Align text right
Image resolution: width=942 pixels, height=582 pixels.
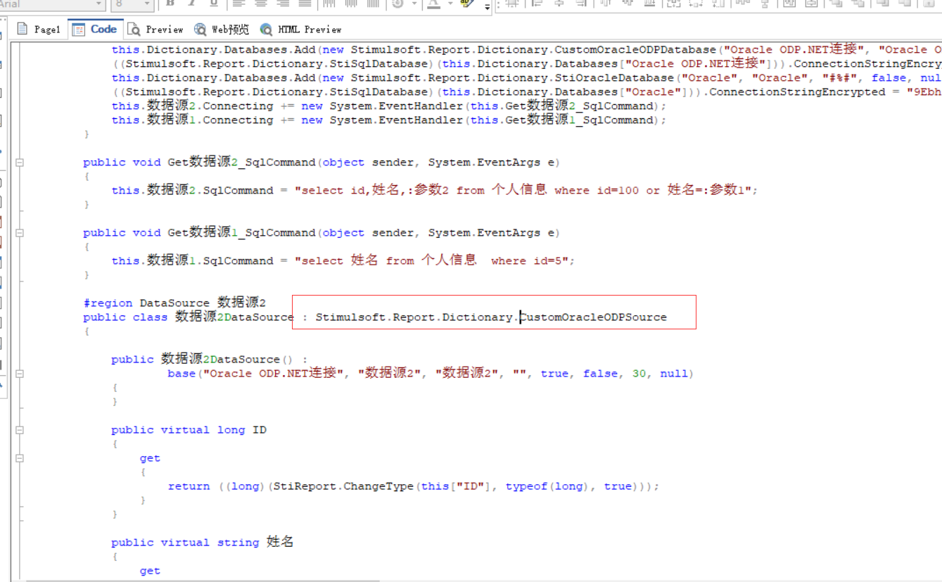283,4
